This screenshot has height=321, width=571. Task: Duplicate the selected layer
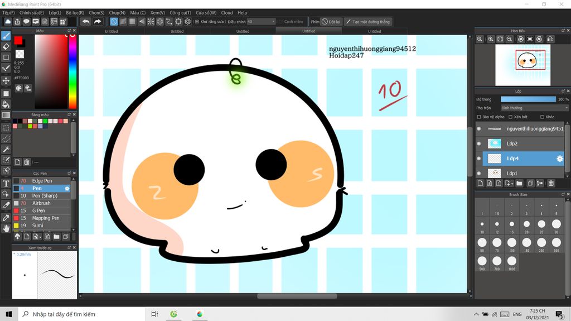click(x=530, y=183)
